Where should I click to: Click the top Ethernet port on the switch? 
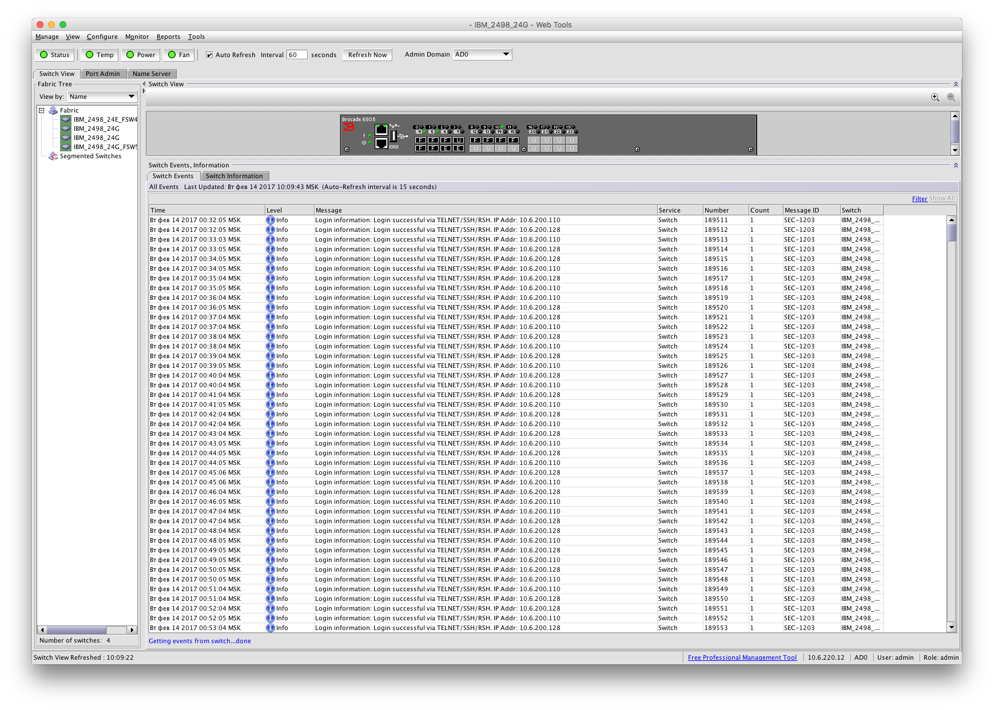click(x=381, y=130)
